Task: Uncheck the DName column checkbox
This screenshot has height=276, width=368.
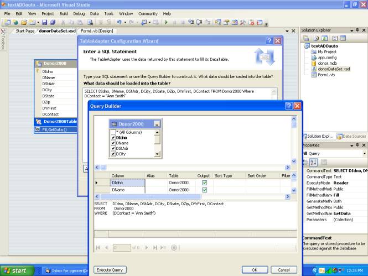Action: (x=113, y=143)
